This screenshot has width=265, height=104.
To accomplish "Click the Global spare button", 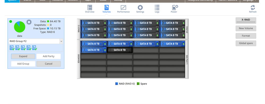I will (x=246, y=43).
